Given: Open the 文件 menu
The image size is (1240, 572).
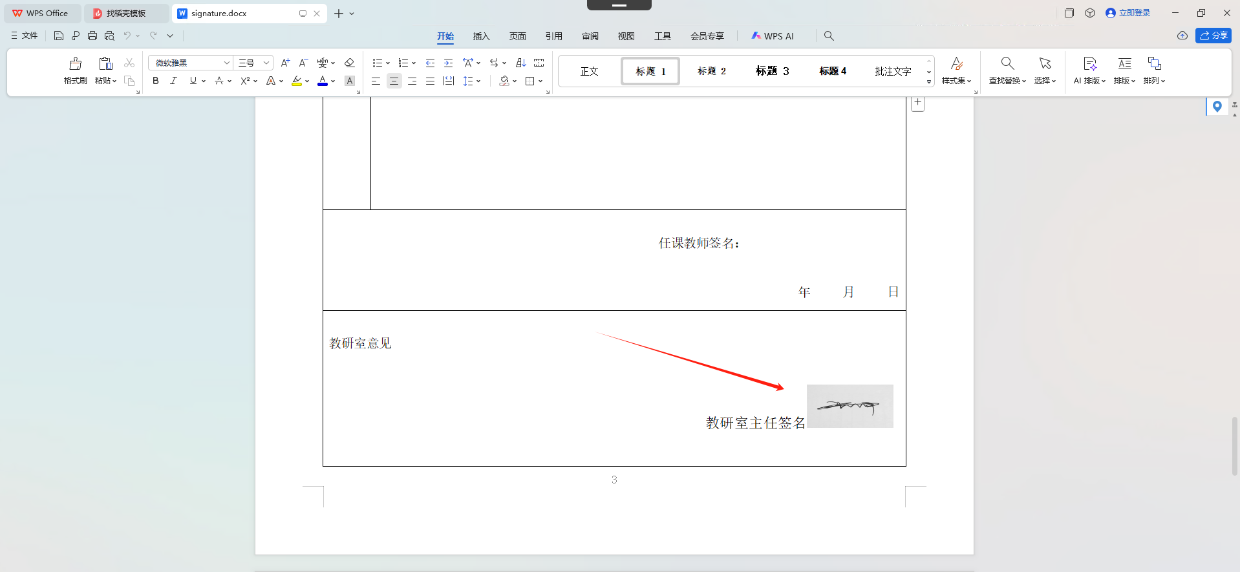Looking at the screenshot, I should point(25,36).
